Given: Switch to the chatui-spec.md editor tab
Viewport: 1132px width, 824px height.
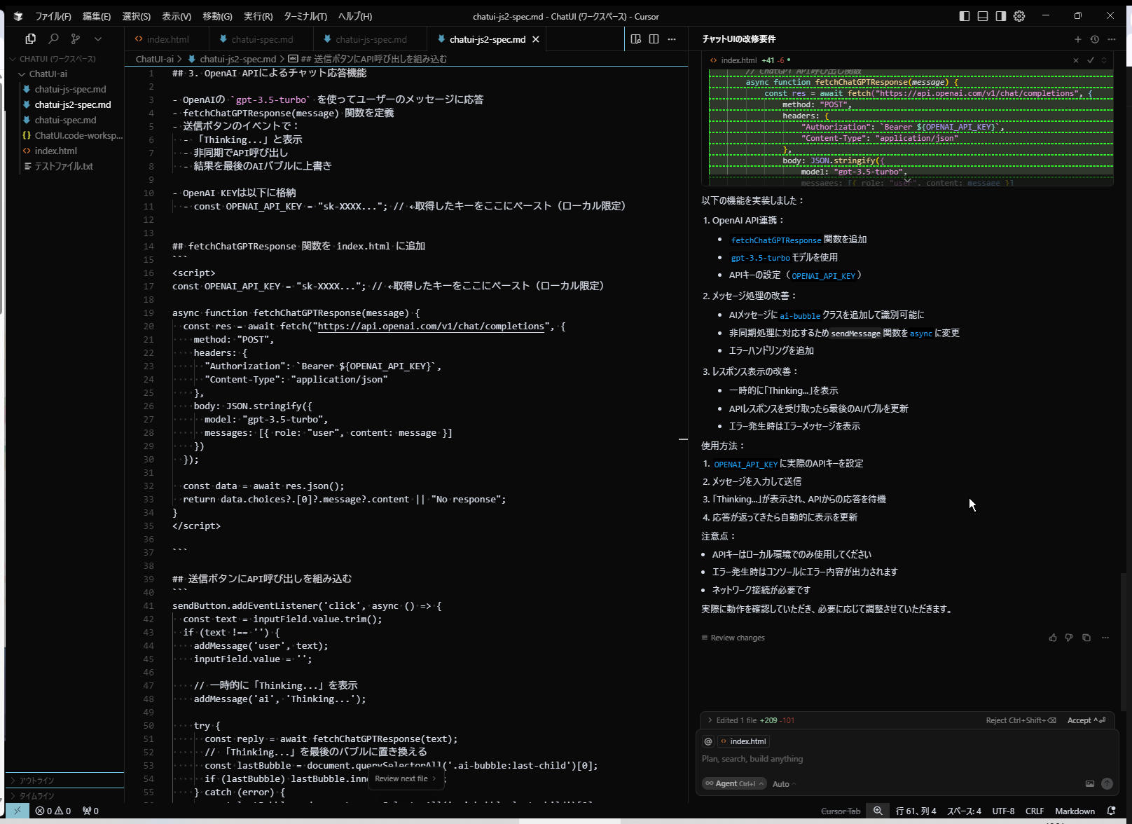Looking at the screenshot, I should [256, 39].
